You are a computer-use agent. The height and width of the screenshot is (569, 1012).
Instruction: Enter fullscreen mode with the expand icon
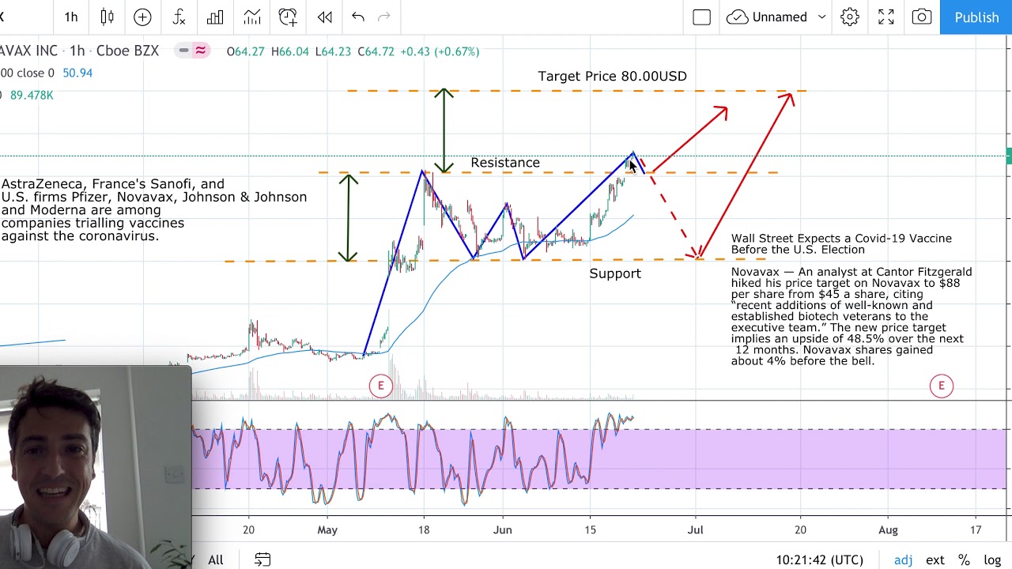[x=886, y=17]
